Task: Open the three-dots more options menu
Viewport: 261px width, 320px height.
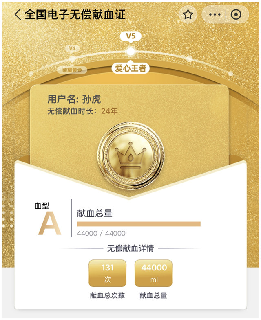Action: [x=215, y=14]
